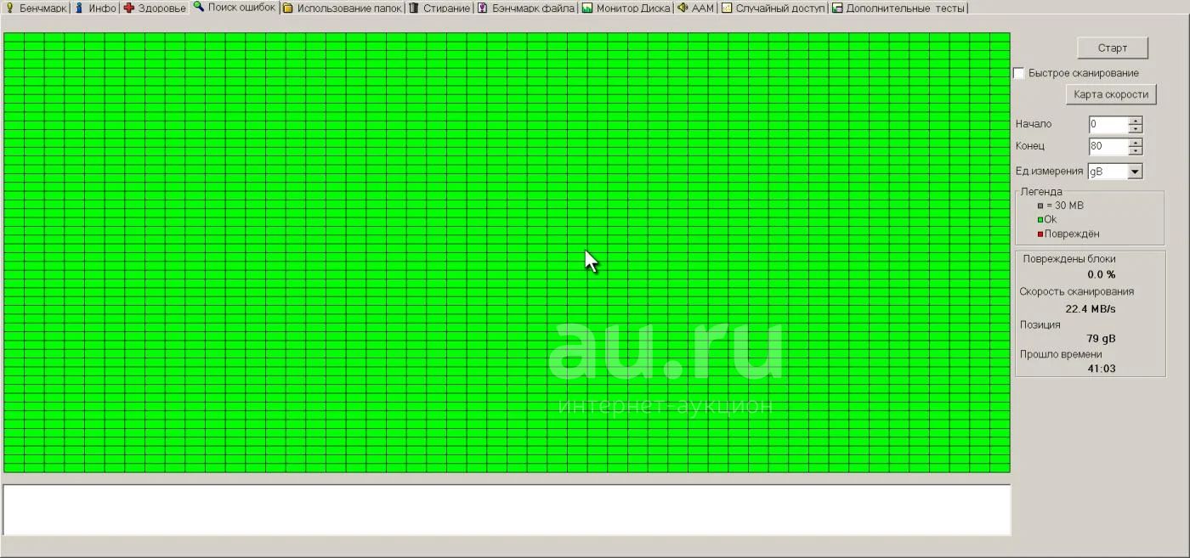
Task: Decrease the Конец value with down arrow
Action: click(1136, 151)
